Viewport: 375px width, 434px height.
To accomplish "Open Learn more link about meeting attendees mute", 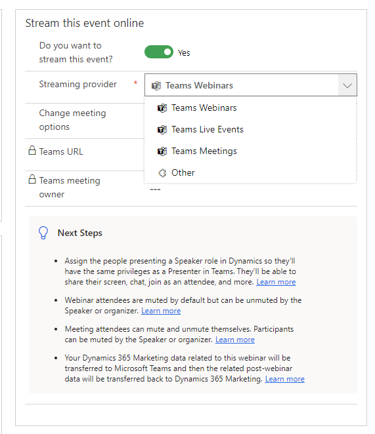I will point(235,340).
